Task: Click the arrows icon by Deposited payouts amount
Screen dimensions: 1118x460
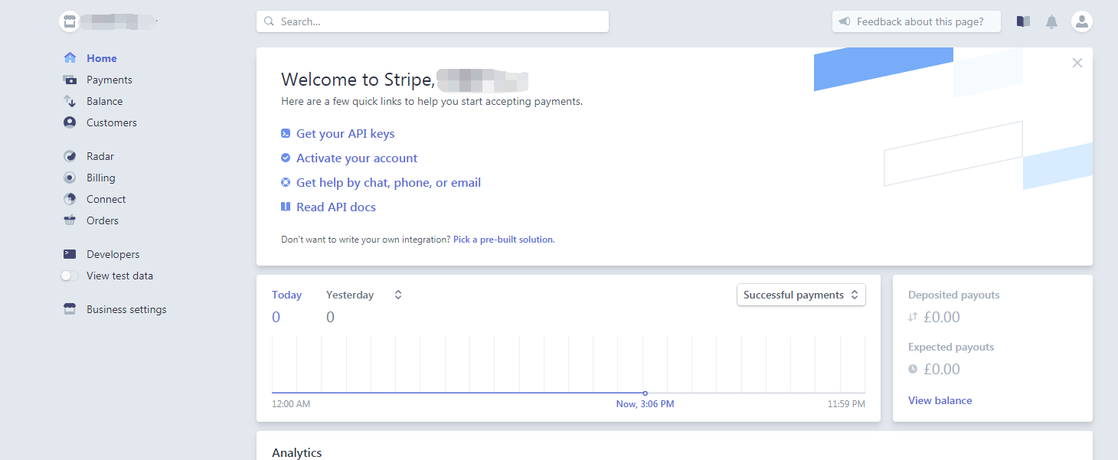Action: click(x=913, y=317)
